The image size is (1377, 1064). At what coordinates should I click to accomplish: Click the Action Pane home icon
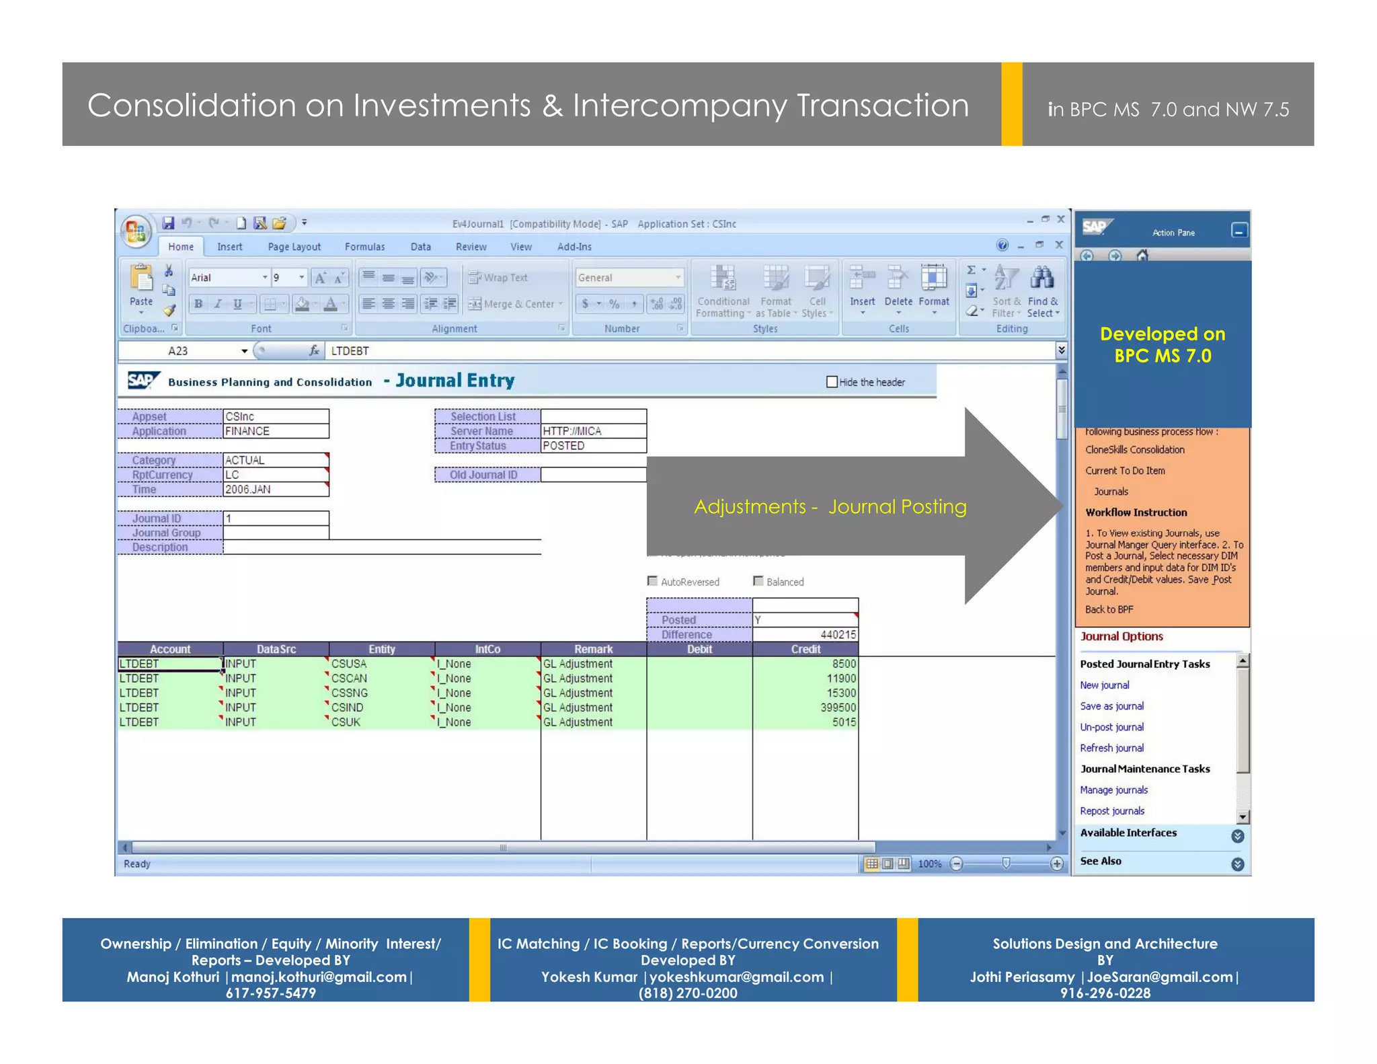click(1142, 256)
